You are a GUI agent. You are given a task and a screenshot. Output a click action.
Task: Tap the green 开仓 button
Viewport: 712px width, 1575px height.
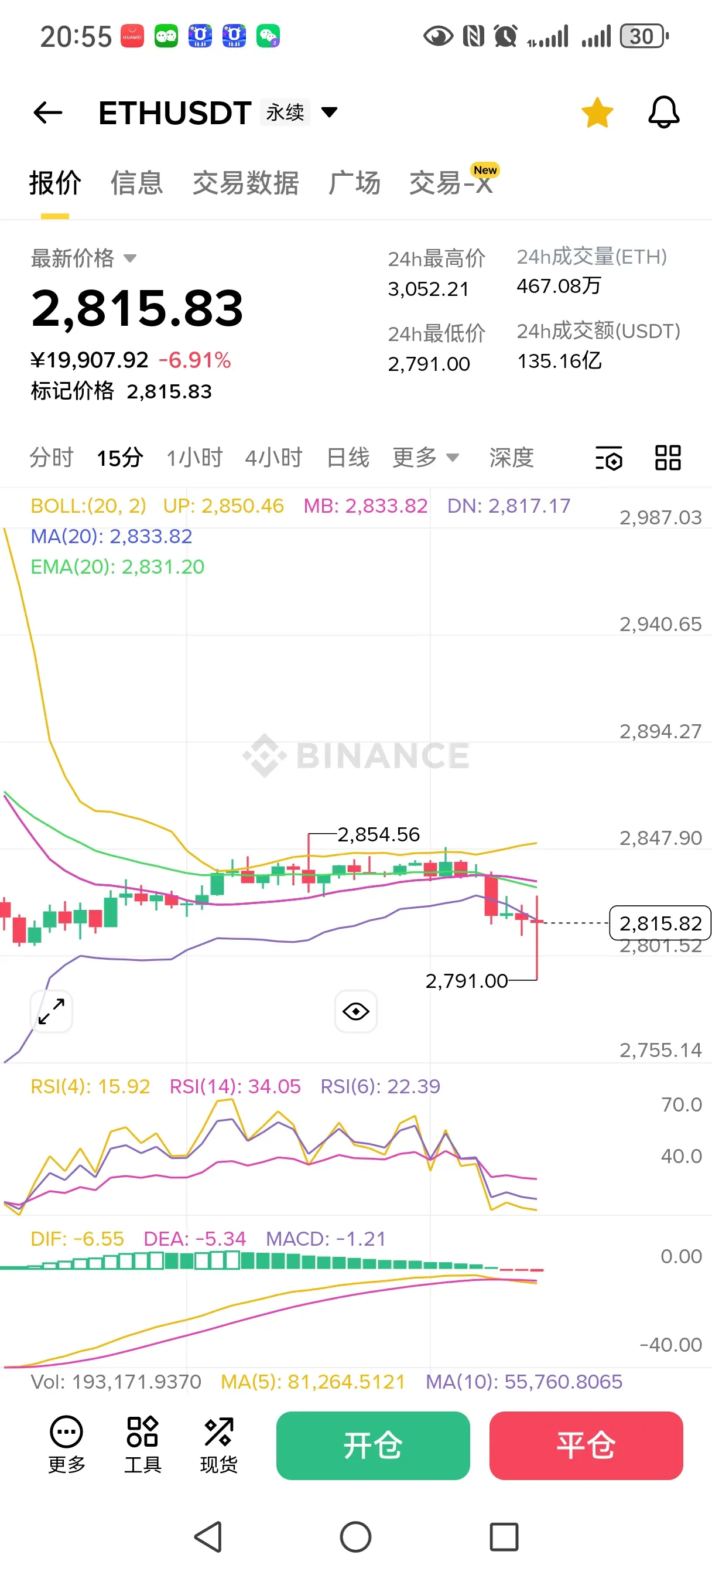point(373,1446)
